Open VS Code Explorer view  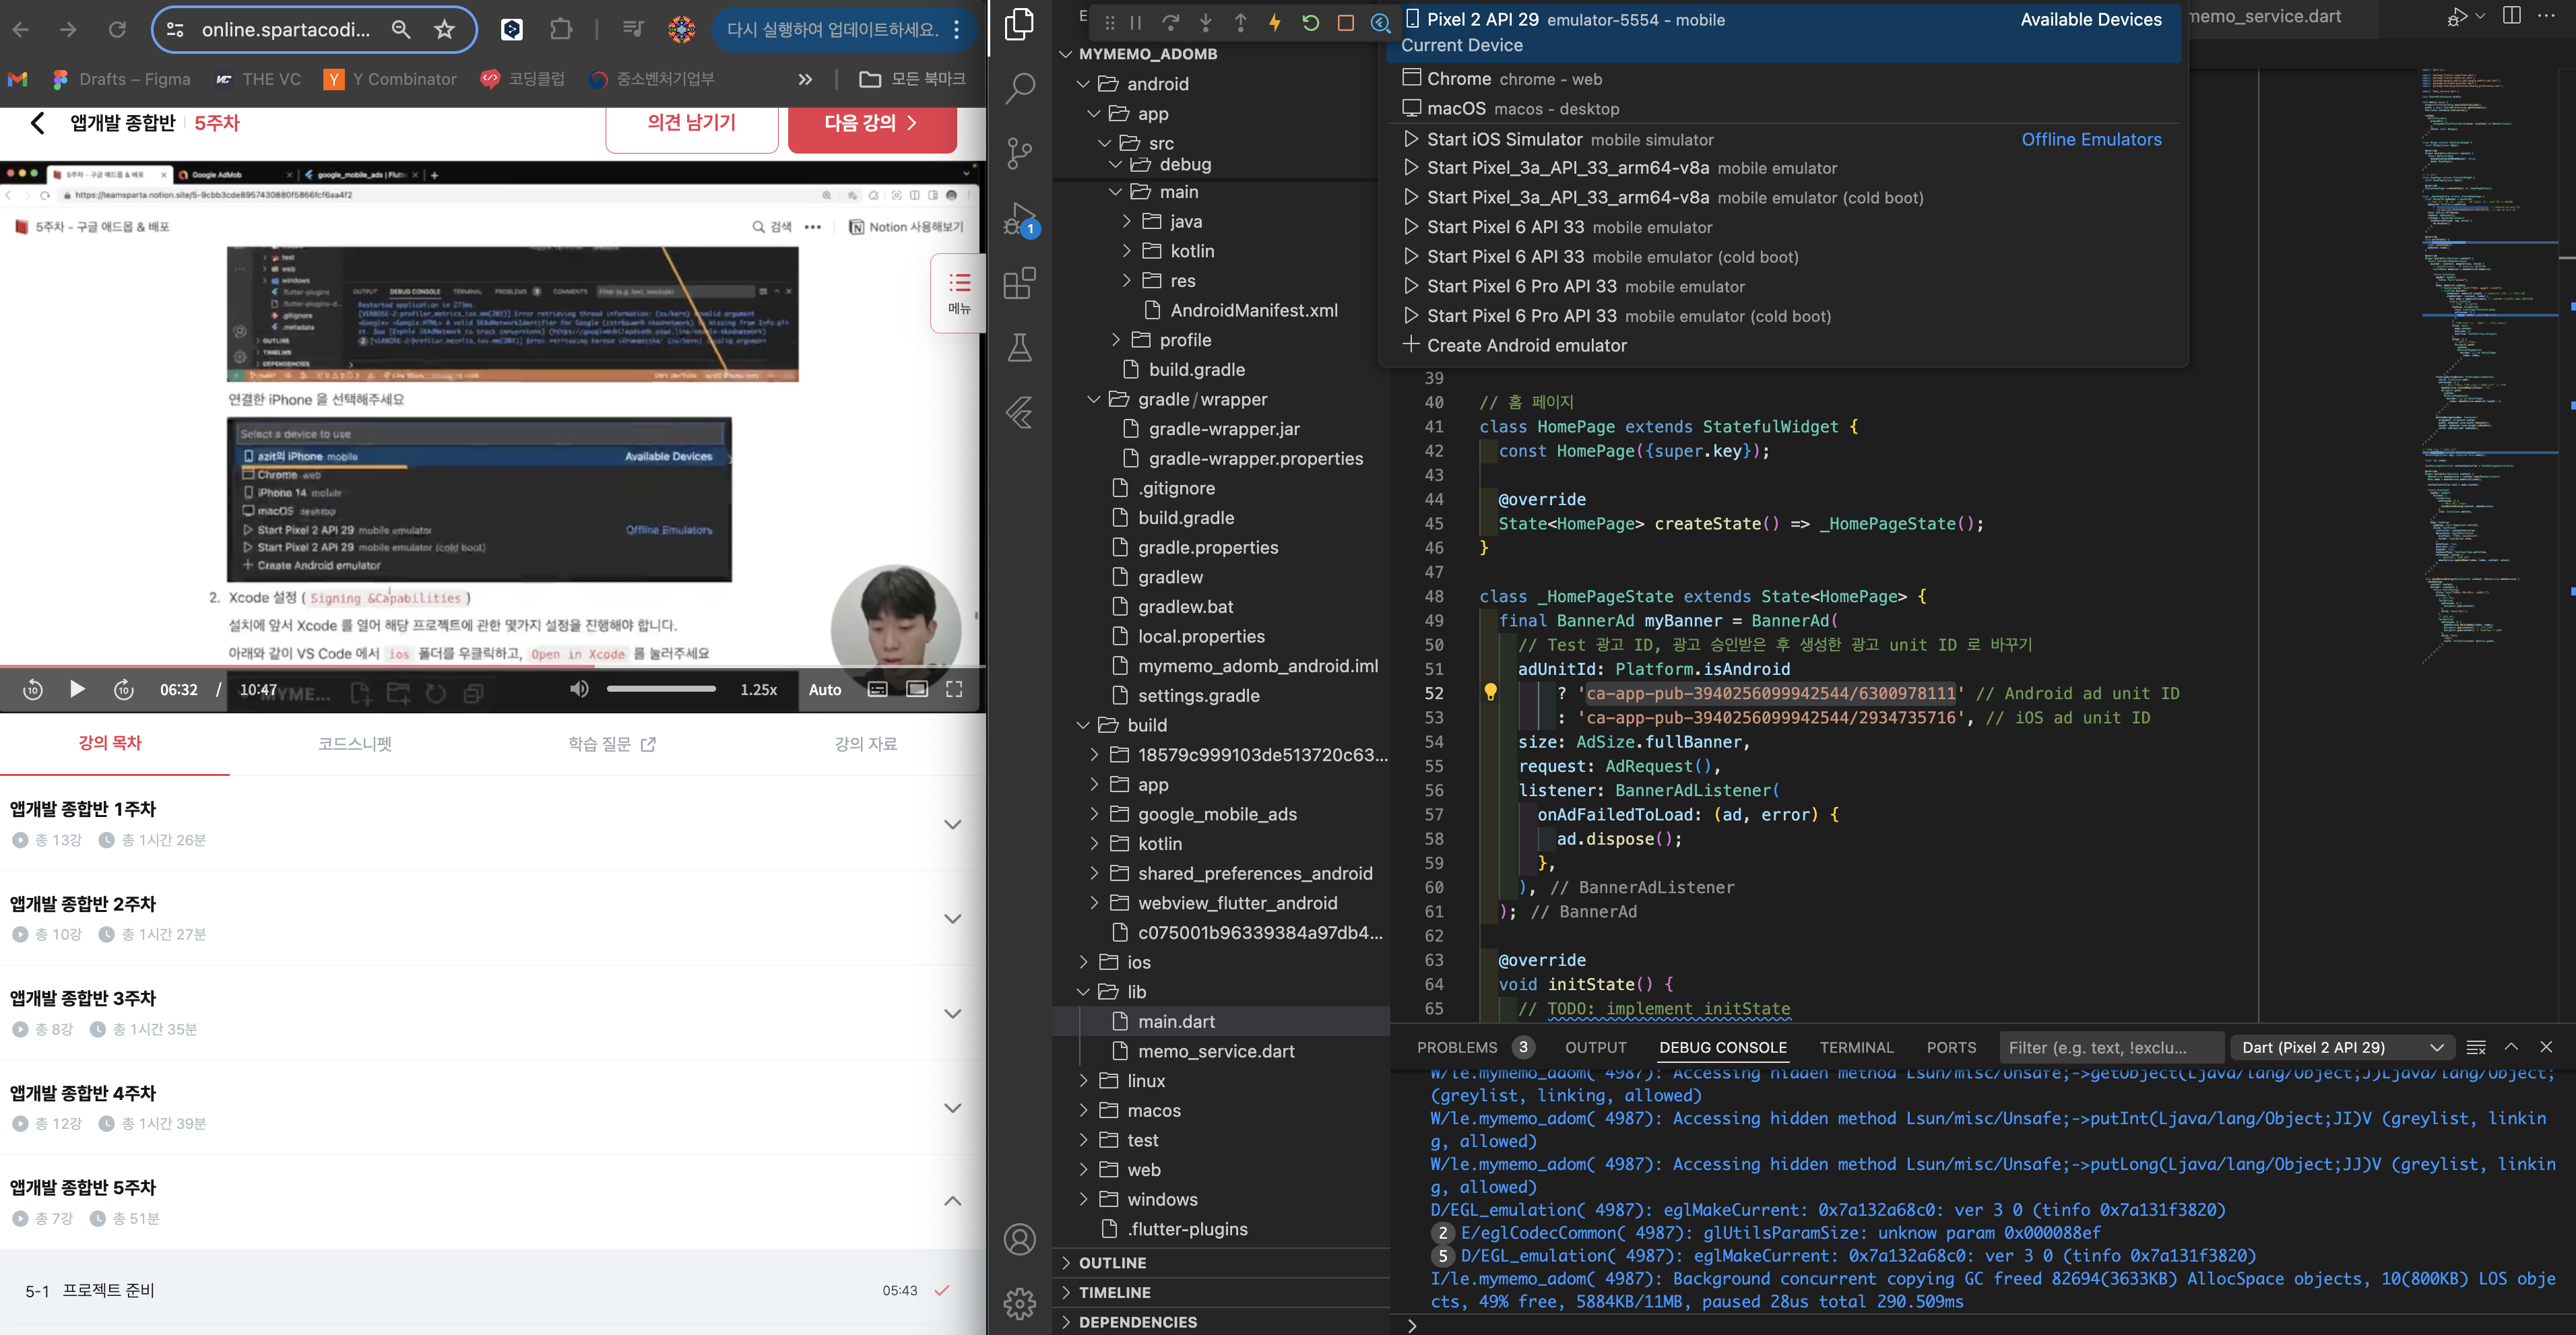[1019, 24]
